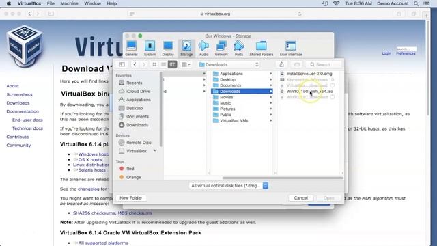Click file dialog Search field

[323, 64]
